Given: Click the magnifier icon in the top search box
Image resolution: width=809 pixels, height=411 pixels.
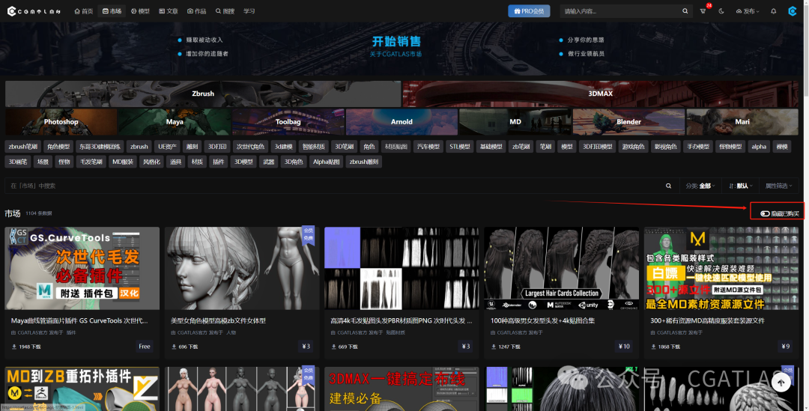Looking at the screenshot, I should click(685, 10).
